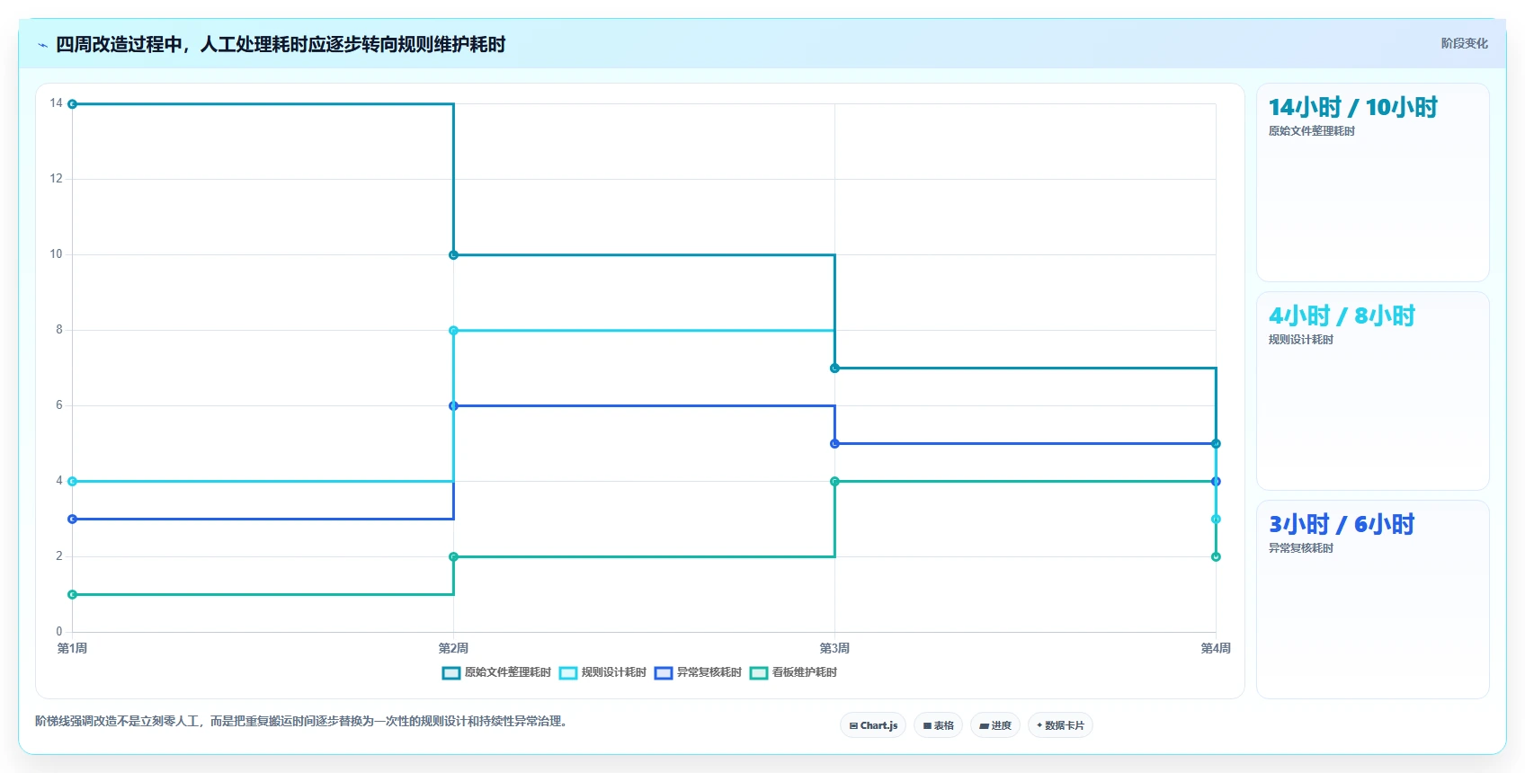Click the 第4周 axis label
The width and height of the screenshot is (1525, 773).
pos(1216,648)
